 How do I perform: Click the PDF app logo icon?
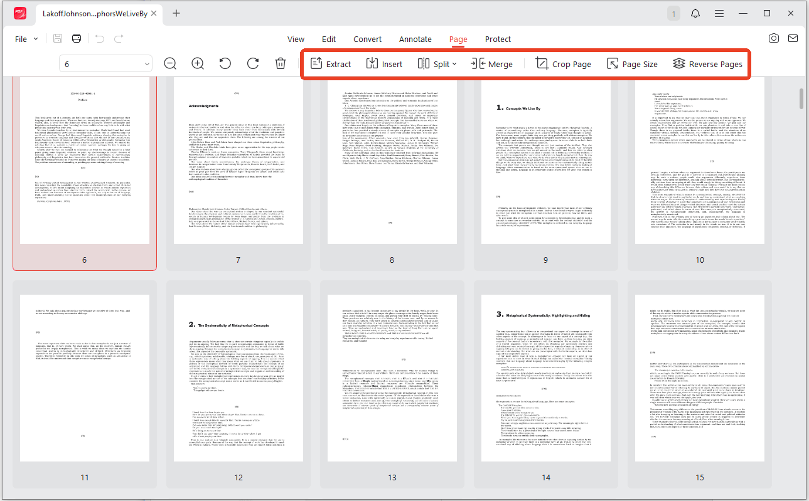pyautogui.click(x=19, y=13)
